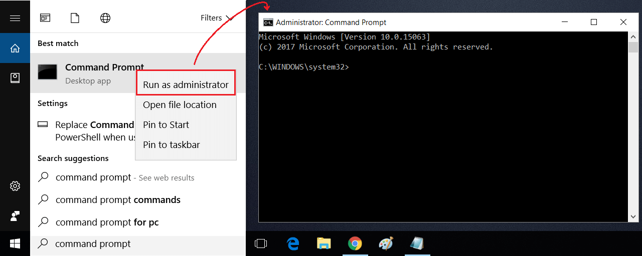Click Pin to taskbar option
Viewport: 642px width, 256px height.
click(x=171, y=145)
